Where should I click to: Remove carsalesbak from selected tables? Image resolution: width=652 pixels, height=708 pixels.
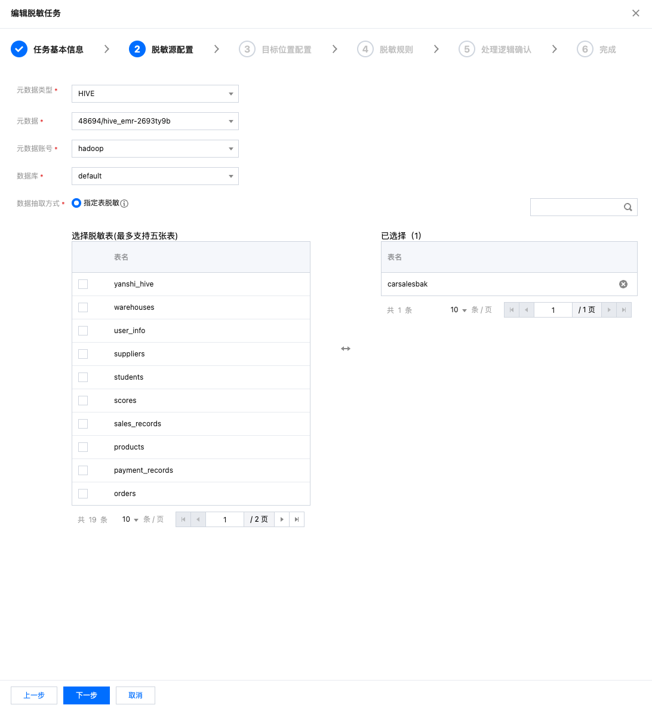[x=623, y=284]
